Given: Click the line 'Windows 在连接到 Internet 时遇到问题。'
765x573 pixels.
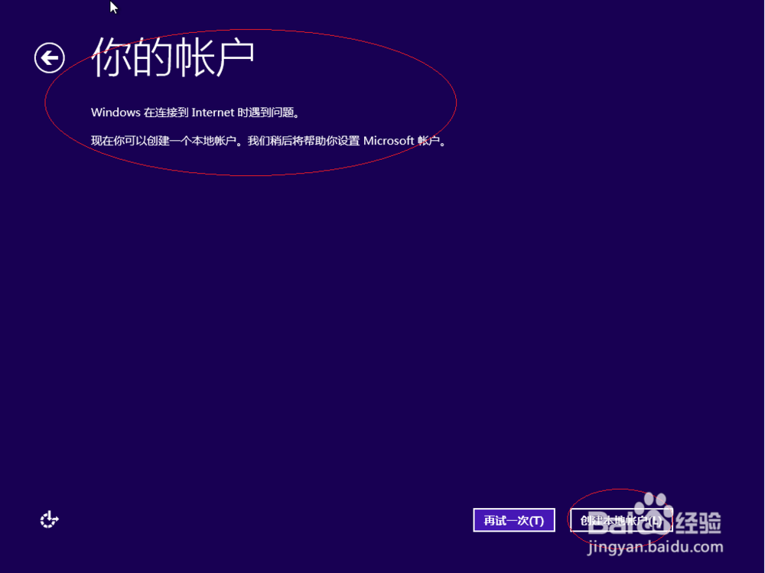Looking at the screenshot, I should 195,112.
